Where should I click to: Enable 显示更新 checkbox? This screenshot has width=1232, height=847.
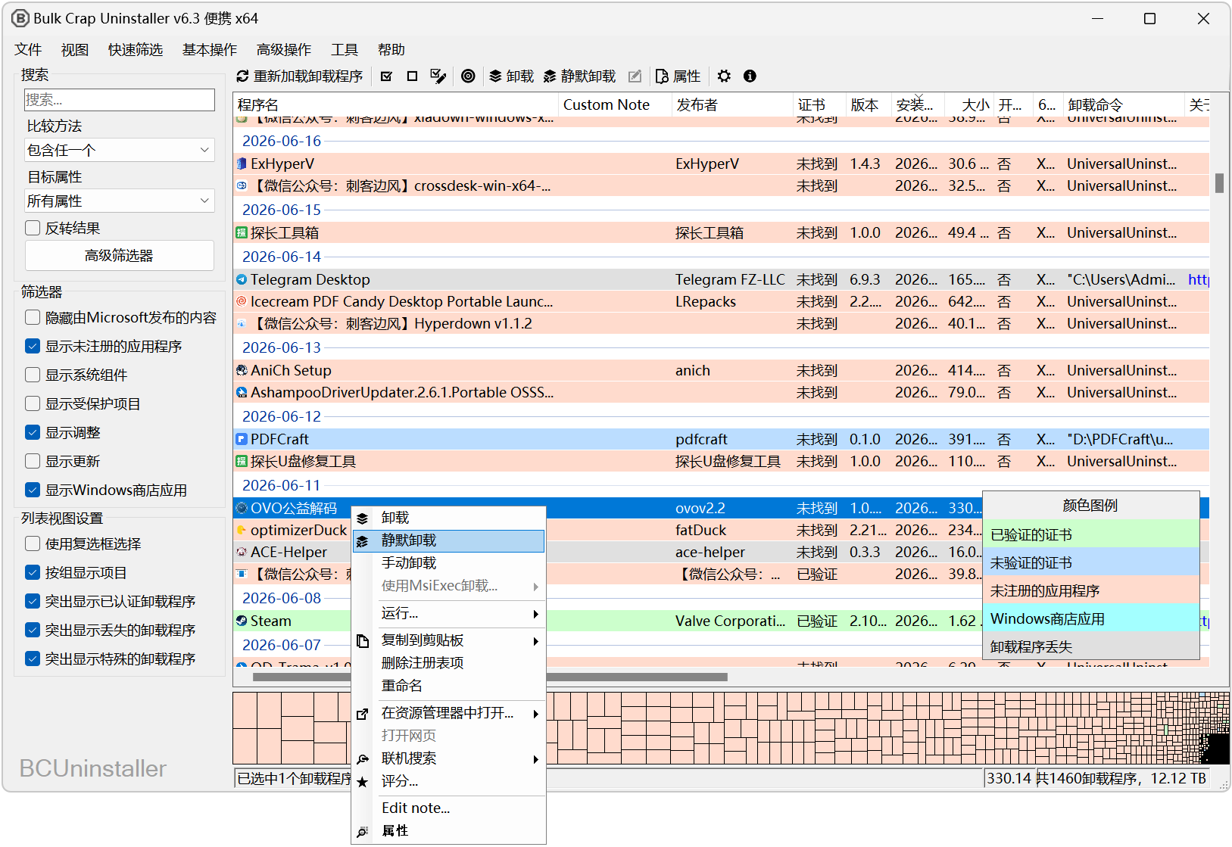(x=33, y=461)
